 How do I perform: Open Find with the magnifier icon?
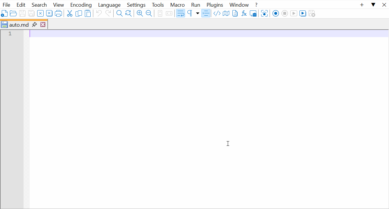(119, 13)
